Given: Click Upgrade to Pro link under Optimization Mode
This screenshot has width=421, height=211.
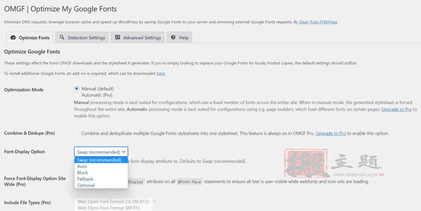Looking at the screenshot, I should click(396, 109).
